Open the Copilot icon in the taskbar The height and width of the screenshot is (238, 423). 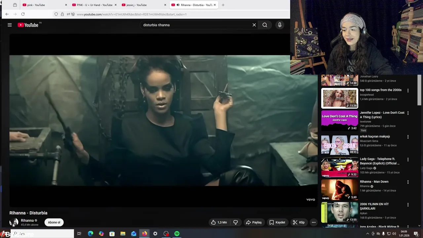101,234
